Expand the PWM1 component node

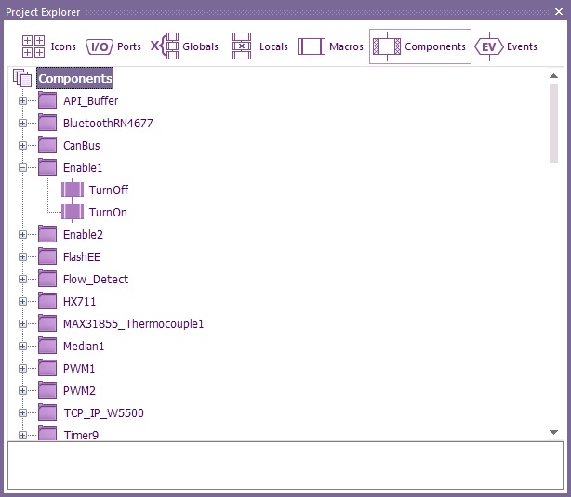23,369
